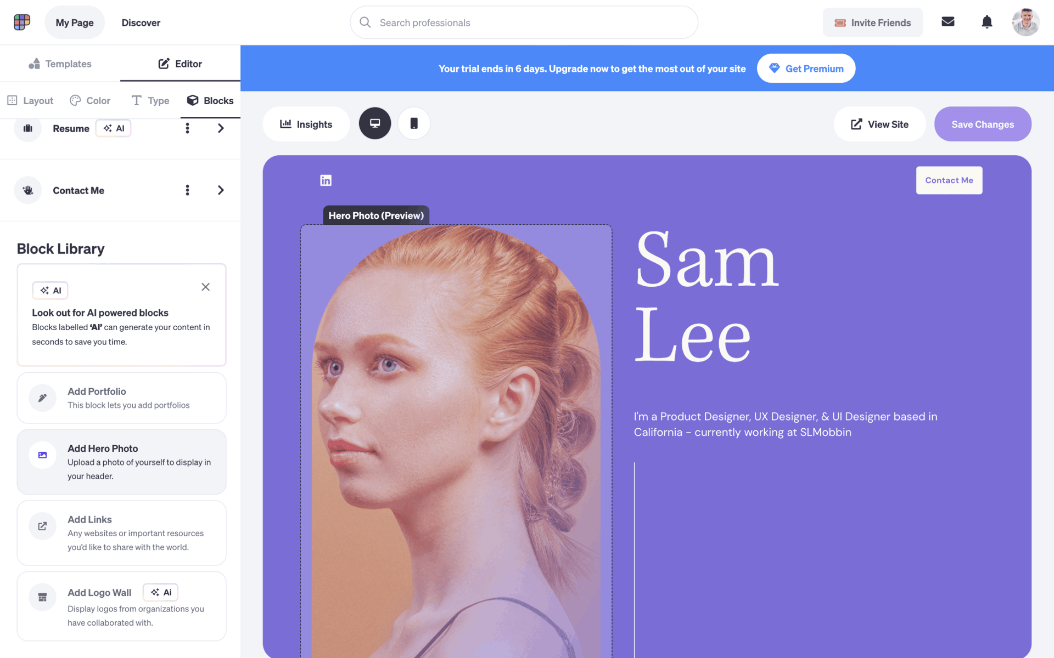Click the Add Links external link icon
Viewport: 1054px width, 658px height.
pos(42,526)
